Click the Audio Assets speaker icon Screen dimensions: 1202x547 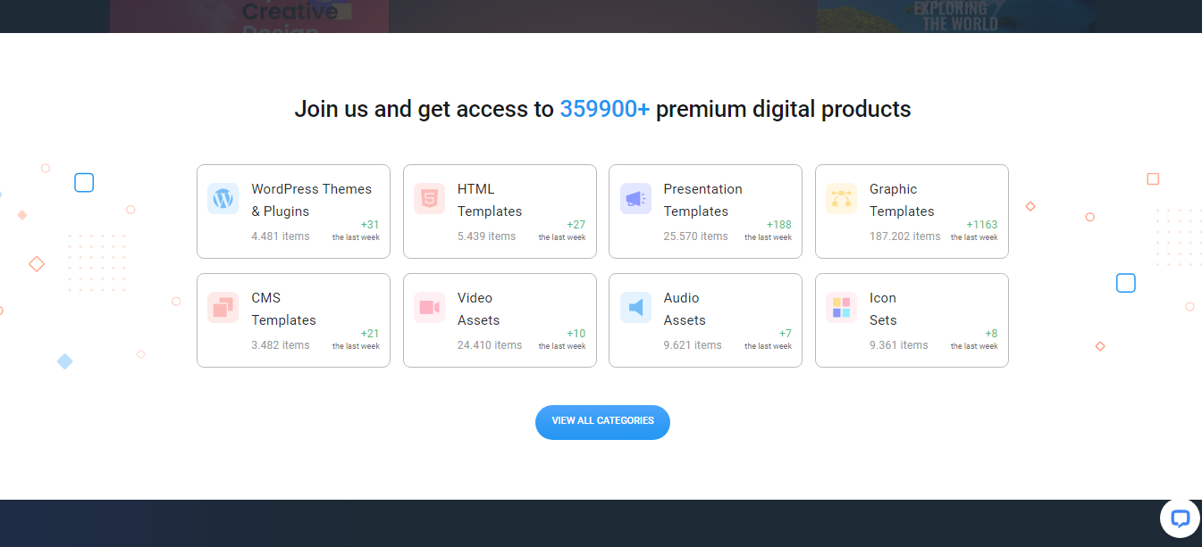(635, 308)
